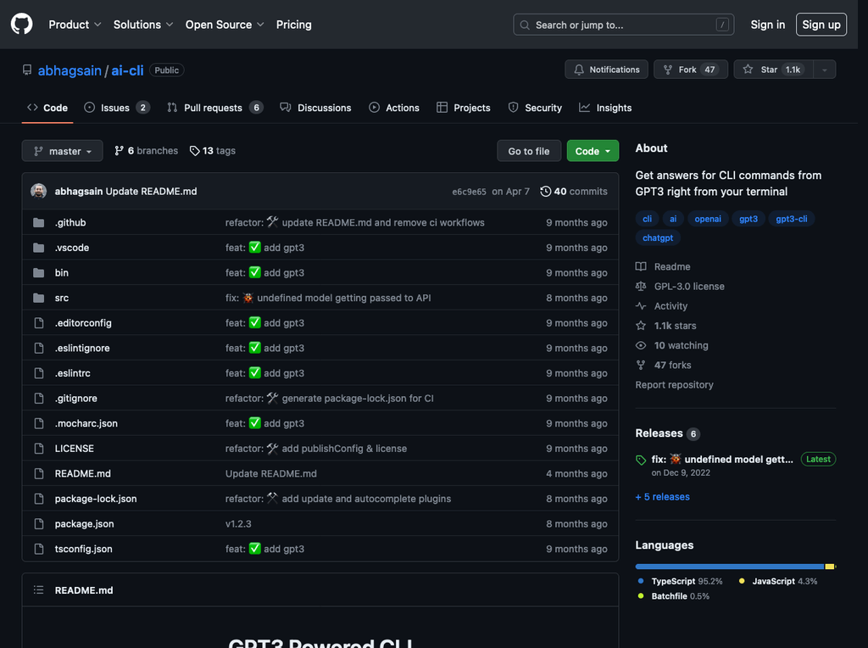
Task: Open the Discussions tab
Action: coord(315,108)
